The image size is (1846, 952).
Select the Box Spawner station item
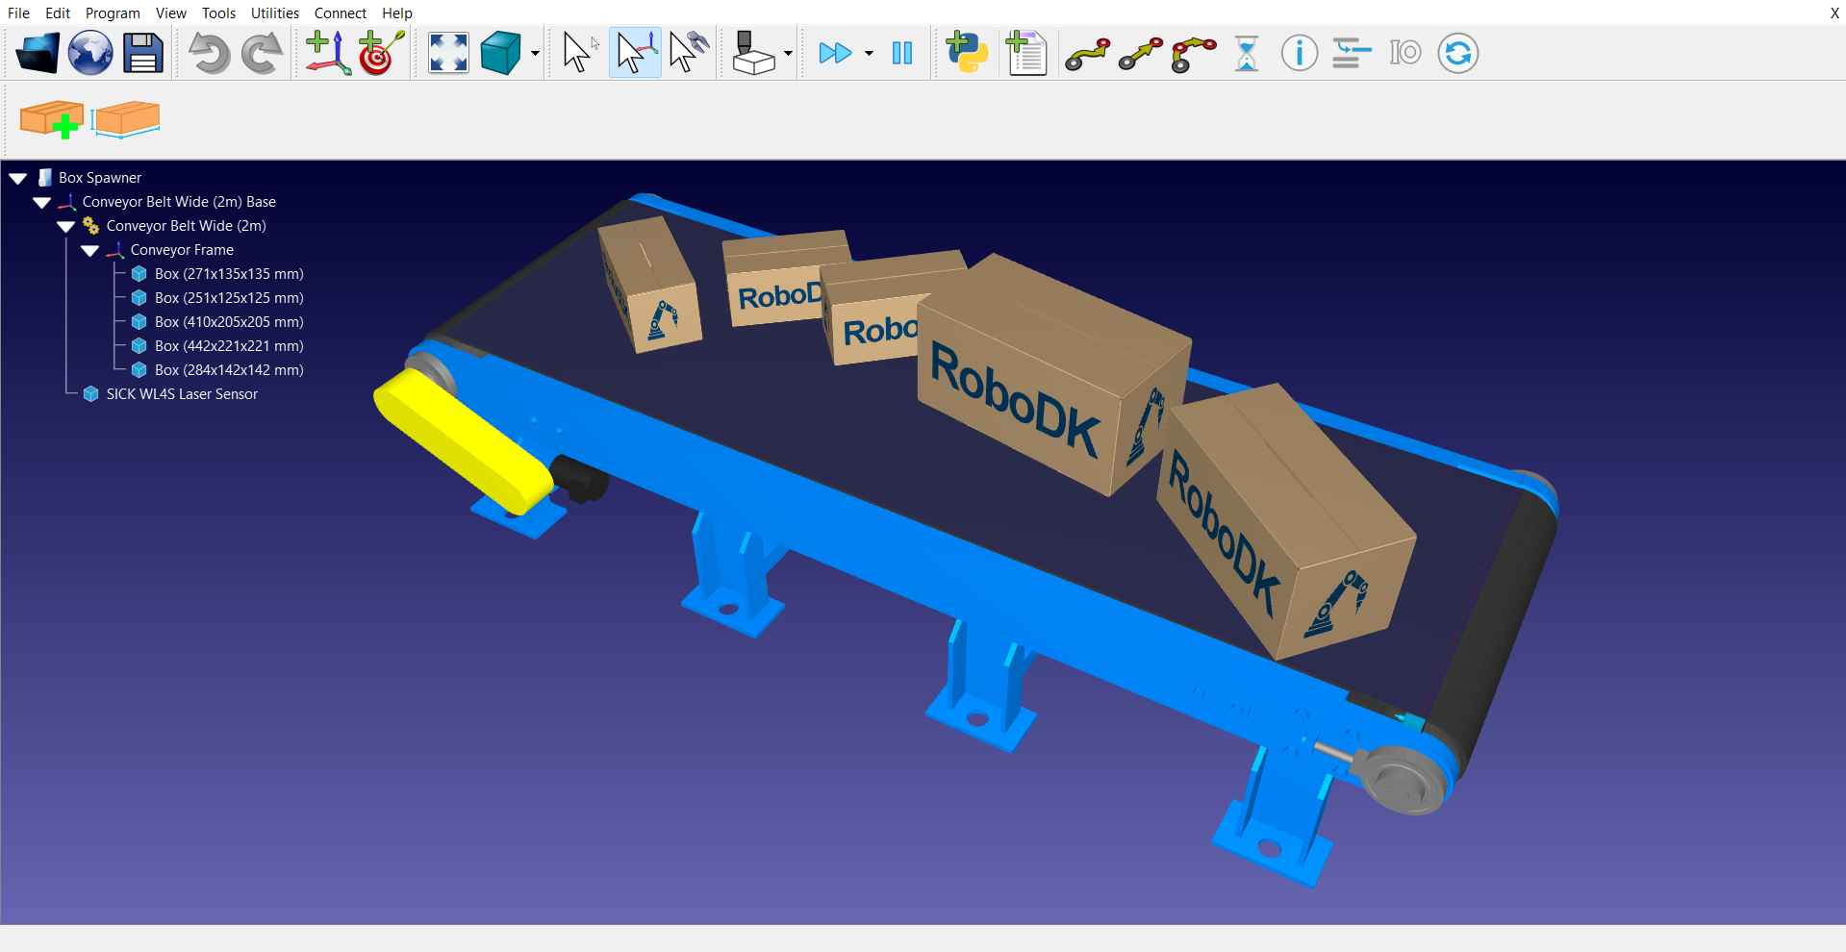coord(100,178)
